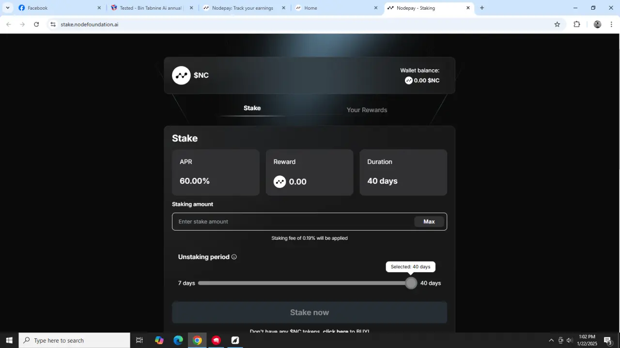This screenshot has width=620, height=348.
Task: Click the Stake now button
Action: tap(310, 313)
